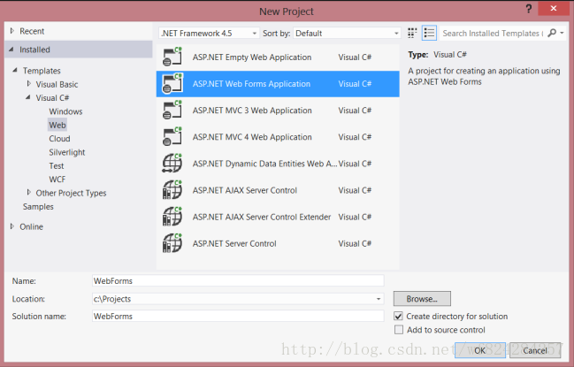This screenshot has height=367, width=574.
Task: Expand the Online section
Action: (12, 226)
